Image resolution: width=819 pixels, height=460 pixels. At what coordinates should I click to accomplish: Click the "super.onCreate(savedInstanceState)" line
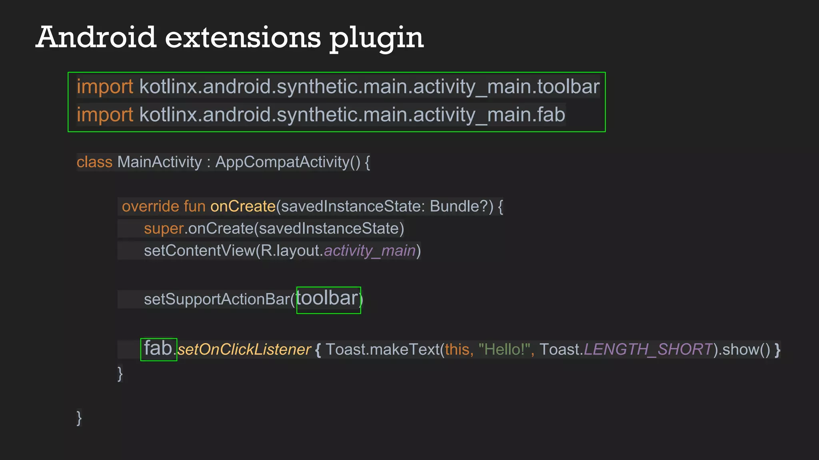coord(274,228)
